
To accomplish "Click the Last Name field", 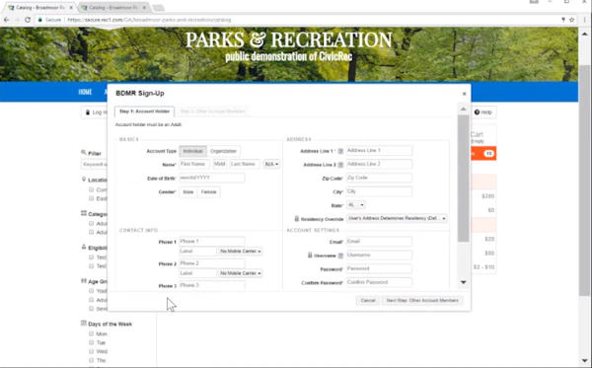I will coord(245,164).
